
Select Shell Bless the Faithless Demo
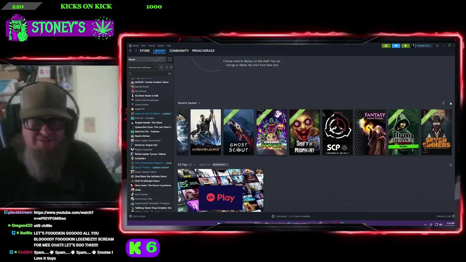[151, 176]
